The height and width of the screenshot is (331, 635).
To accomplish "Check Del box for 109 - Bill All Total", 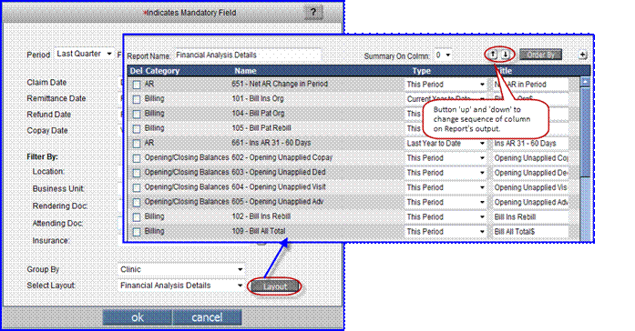I will point(137,232).
